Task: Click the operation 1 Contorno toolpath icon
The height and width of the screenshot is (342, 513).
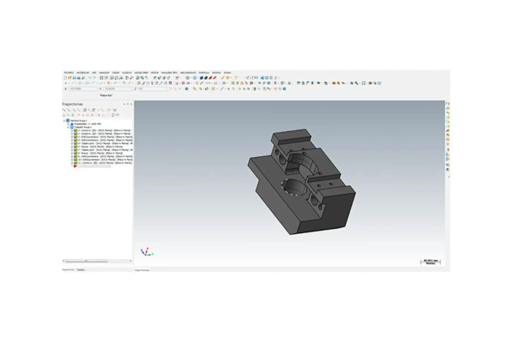Action: 76,130
